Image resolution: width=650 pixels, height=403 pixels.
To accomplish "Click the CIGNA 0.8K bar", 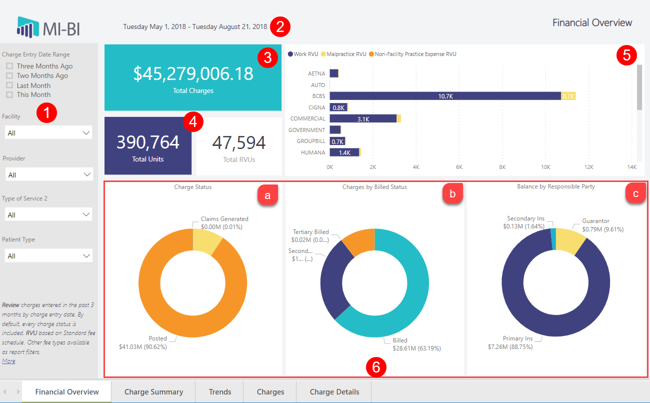I will [338, 107].
